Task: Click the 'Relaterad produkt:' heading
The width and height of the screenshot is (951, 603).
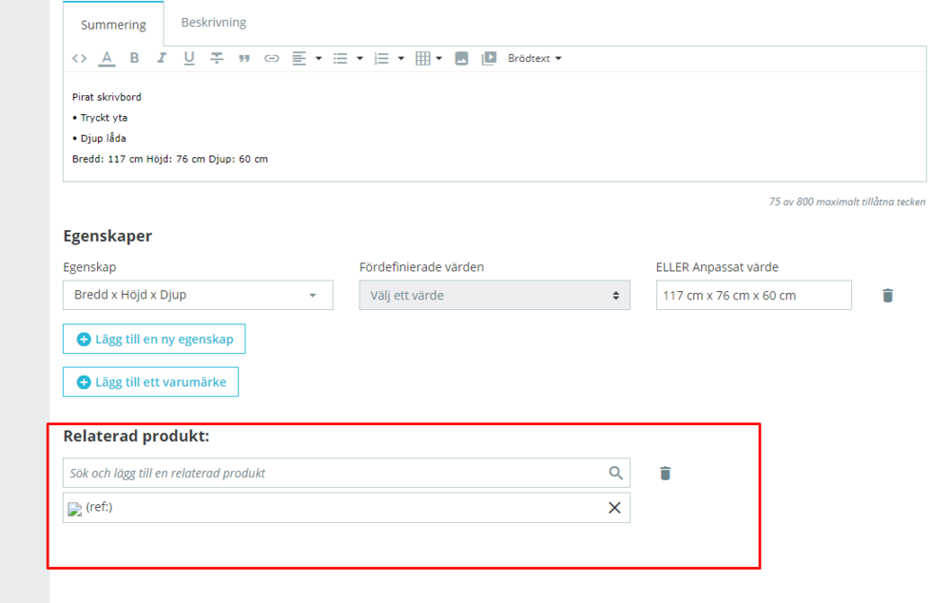Action: (136, 437)
